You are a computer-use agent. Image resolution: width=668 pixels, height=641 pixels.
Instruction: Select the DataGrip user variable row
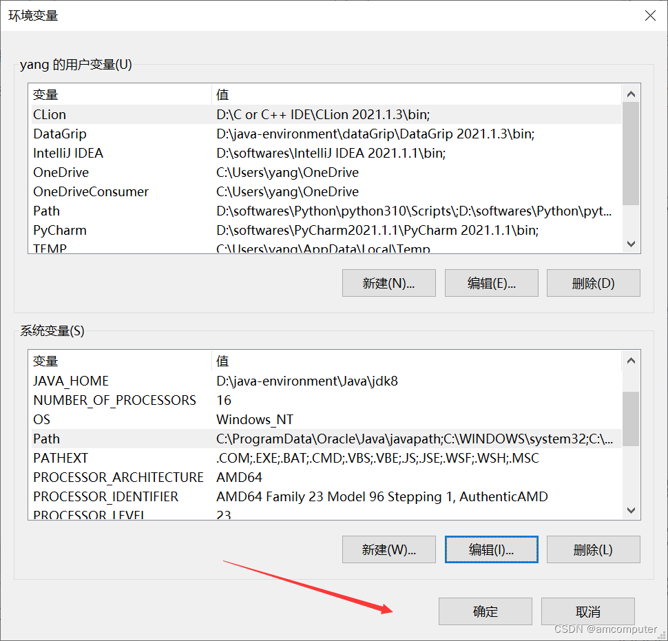click(326, 134)
